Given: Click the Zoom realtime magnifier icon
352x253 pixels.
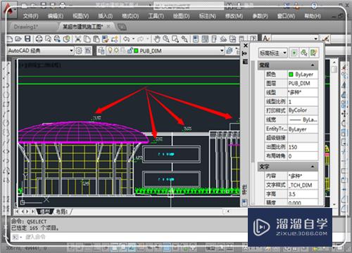Looking at the screenshot, I should pyautogui.click(x=166, y=39).
